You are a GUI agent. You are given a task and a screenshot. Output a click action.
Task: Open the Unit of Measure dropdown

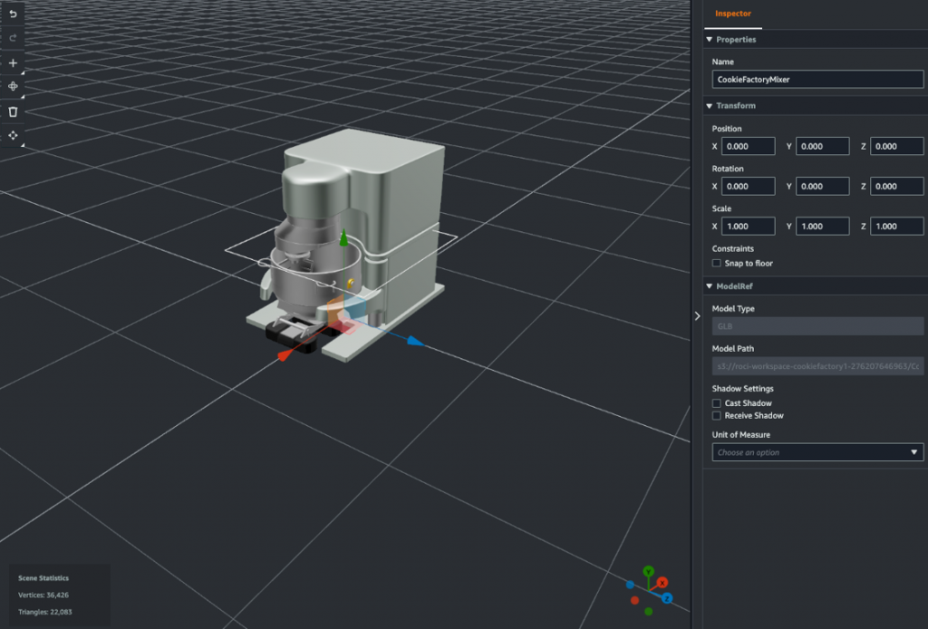pos(817,452)
